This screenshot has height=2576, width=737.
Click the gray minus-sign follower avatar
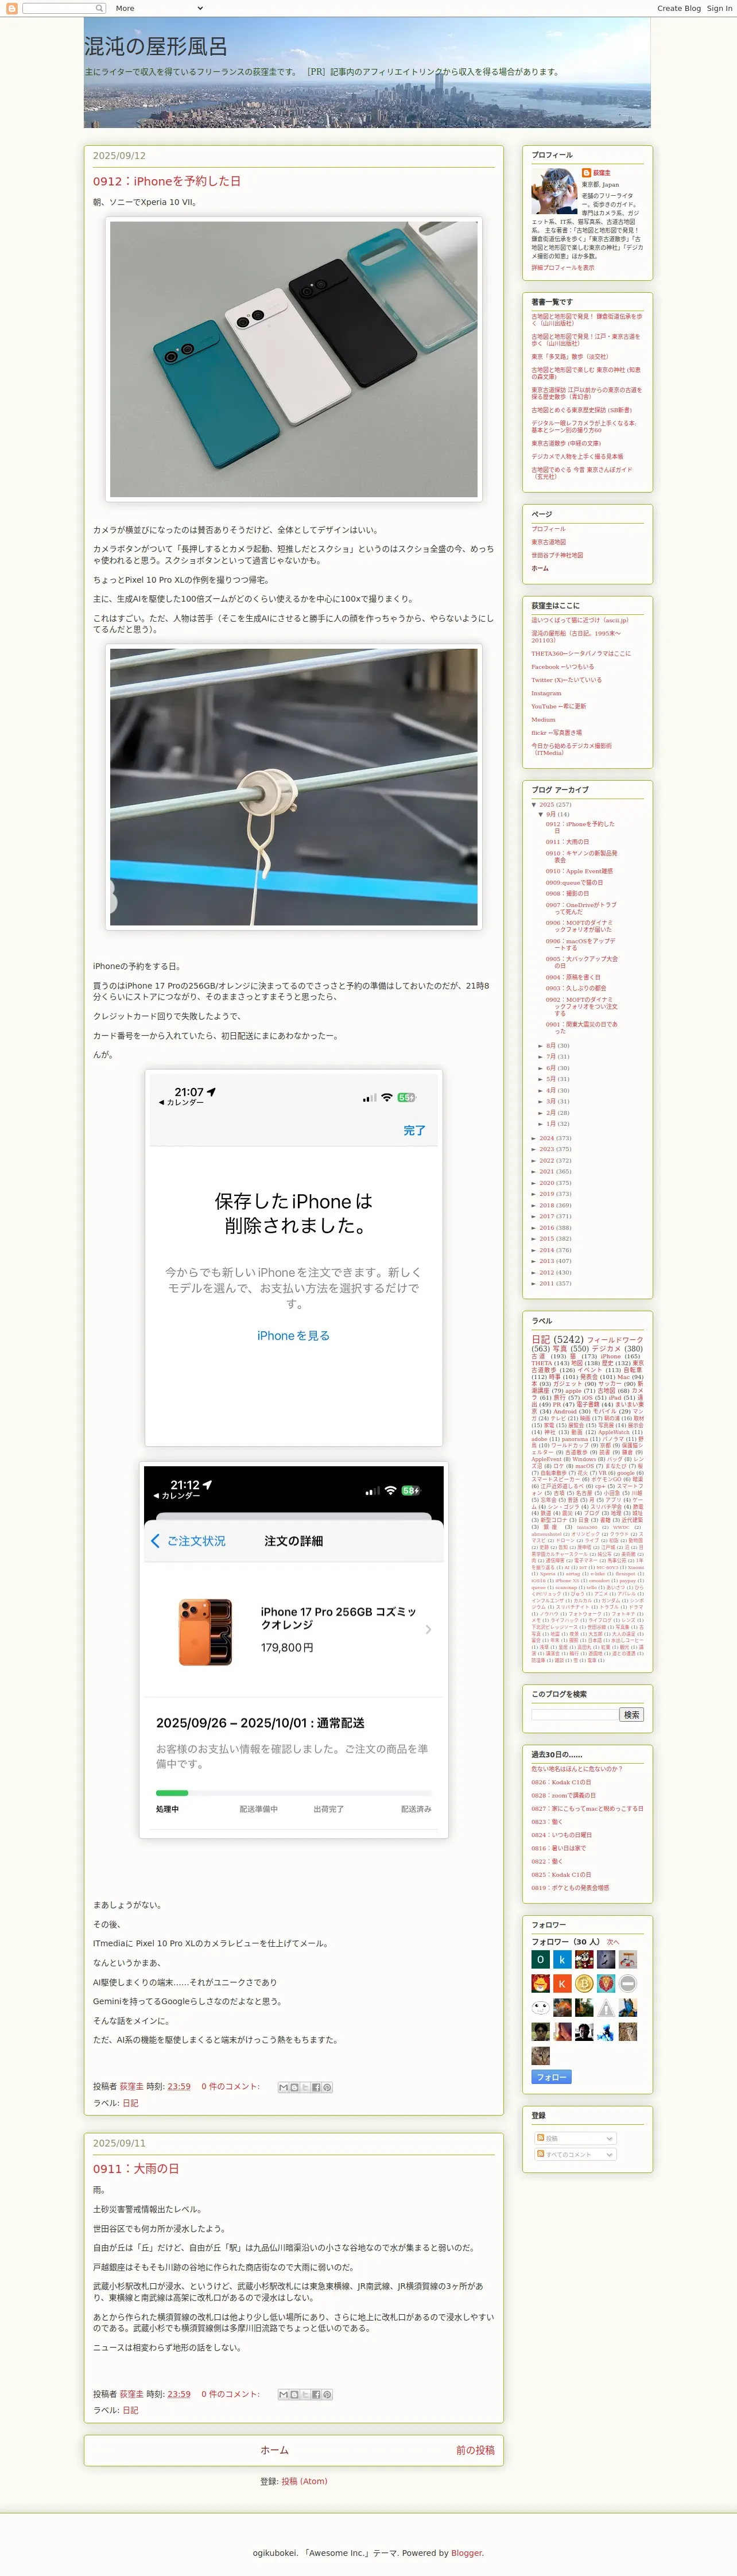click(x=628, y=1983)
